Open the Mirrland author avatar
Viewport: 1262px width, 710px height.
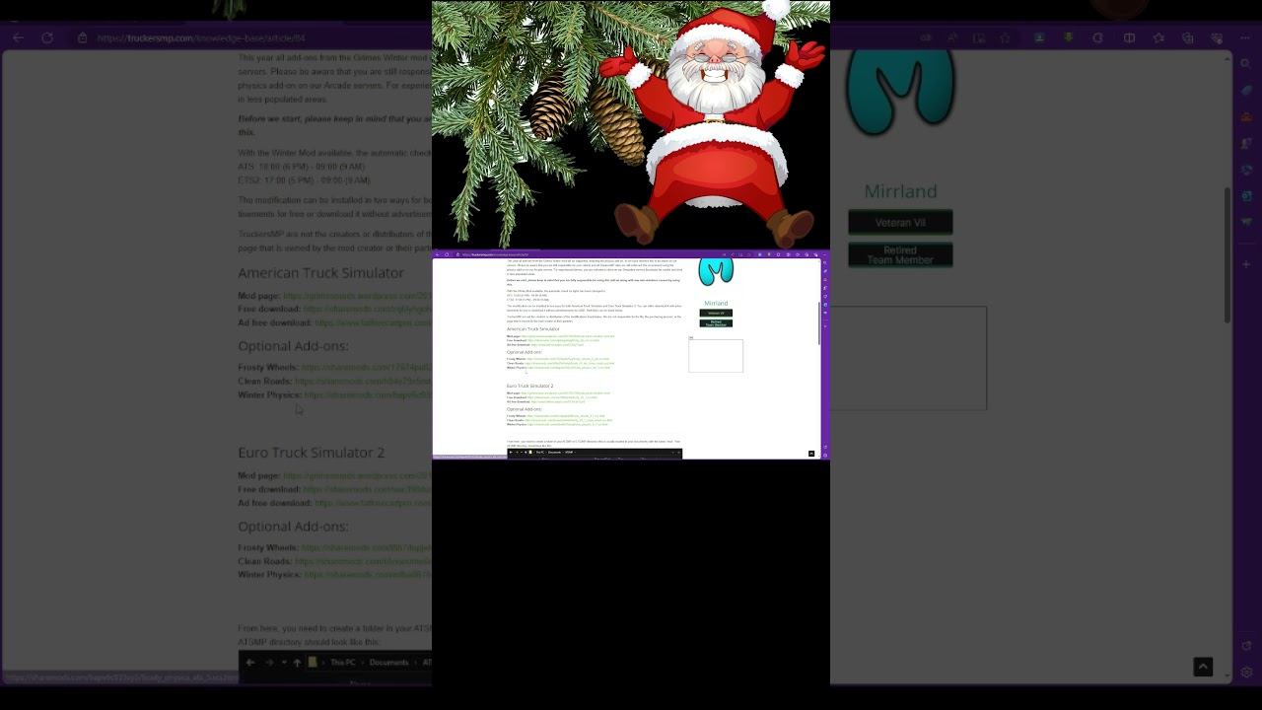[x=716, y=272]
